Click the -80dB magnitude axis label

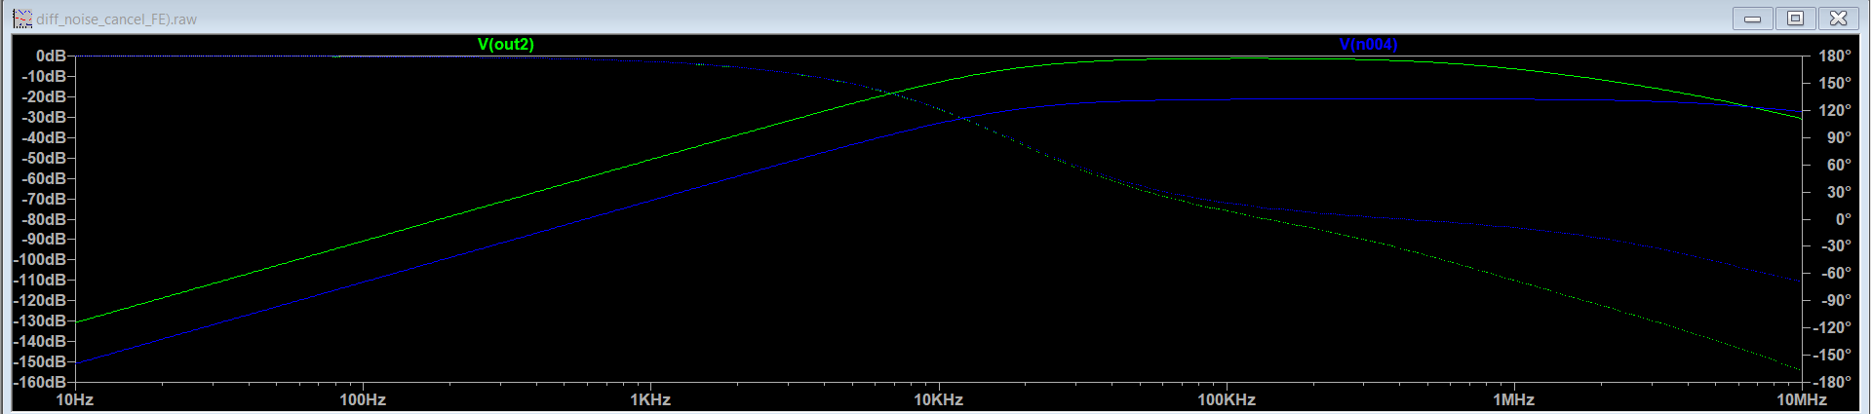[44, 219]
